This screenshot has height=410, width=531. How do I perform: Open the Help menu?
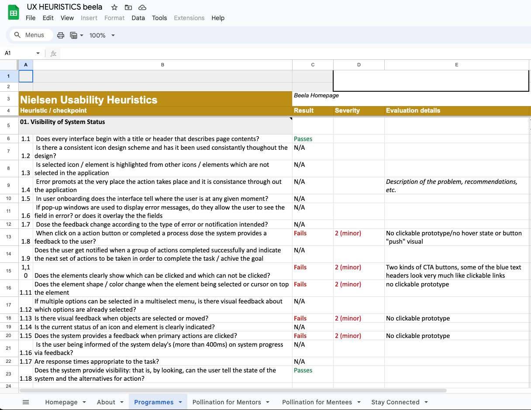218,18
